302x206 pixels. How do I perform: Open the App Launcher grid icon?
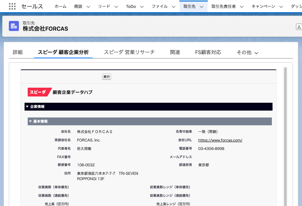pyautogui.click(x=12, y=7)
